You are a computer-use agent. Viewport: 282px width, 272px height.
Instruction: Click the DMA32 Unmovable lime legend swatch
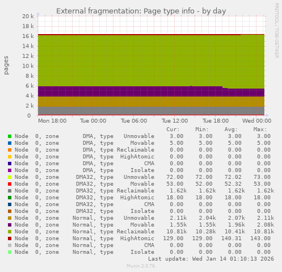(x=10, y=177)
